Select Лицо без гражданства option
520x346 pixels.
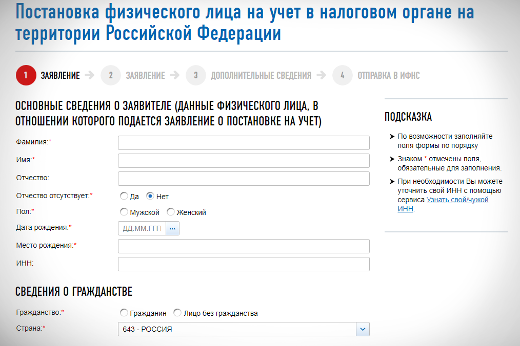click(177, 313)
